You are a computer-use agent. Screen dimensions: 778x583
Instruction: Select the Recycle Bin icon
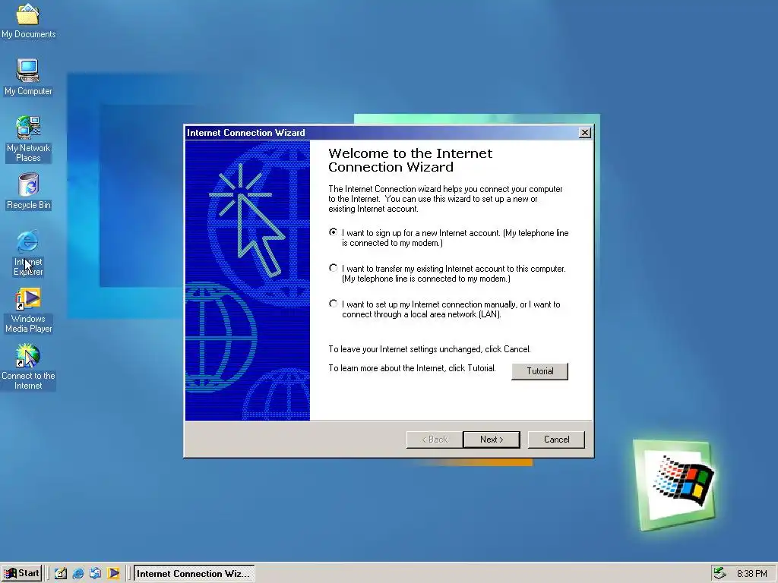click(28, 191)
